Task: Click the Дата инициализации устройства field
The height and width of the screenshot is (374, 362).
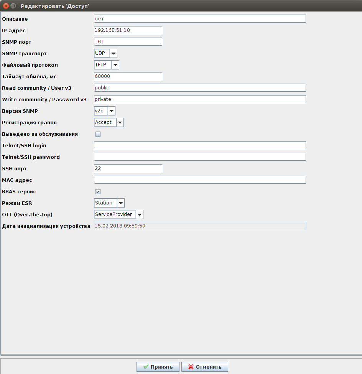Action: pos(200,226)
